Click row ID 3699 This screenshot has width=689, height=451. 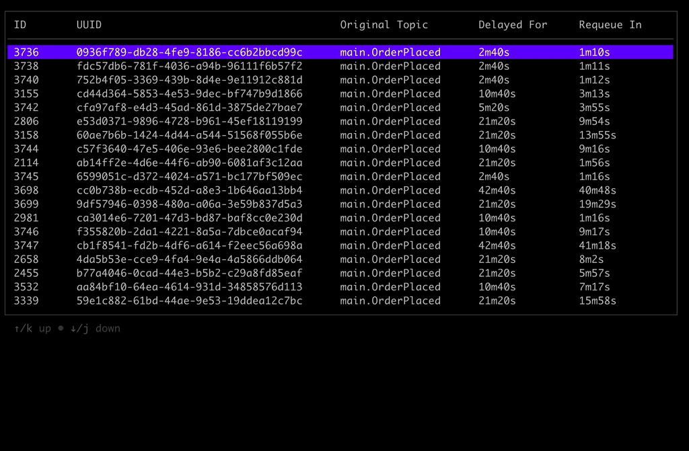(340, 204)
